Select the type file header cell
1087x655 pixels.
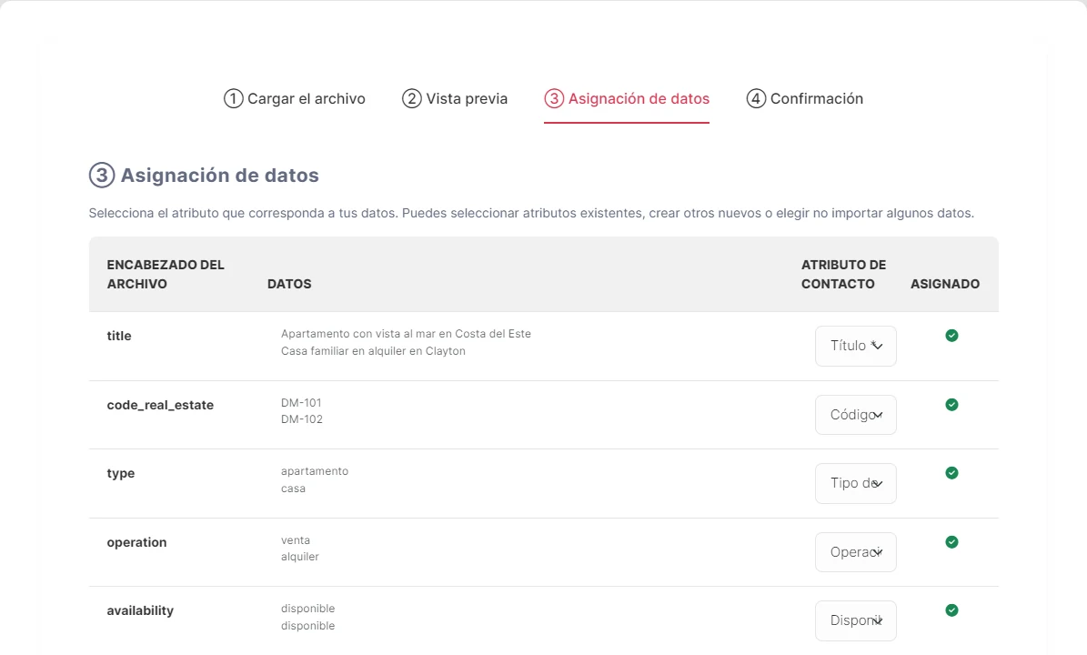[x=121, y=473]
